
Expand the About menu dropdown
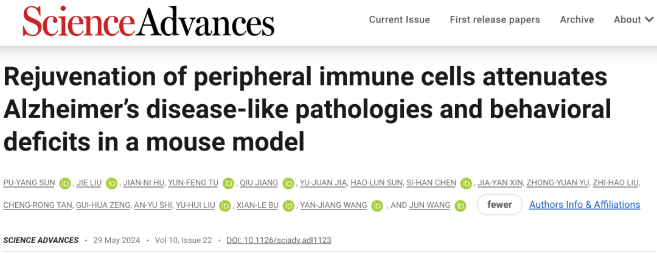(633, 19)
